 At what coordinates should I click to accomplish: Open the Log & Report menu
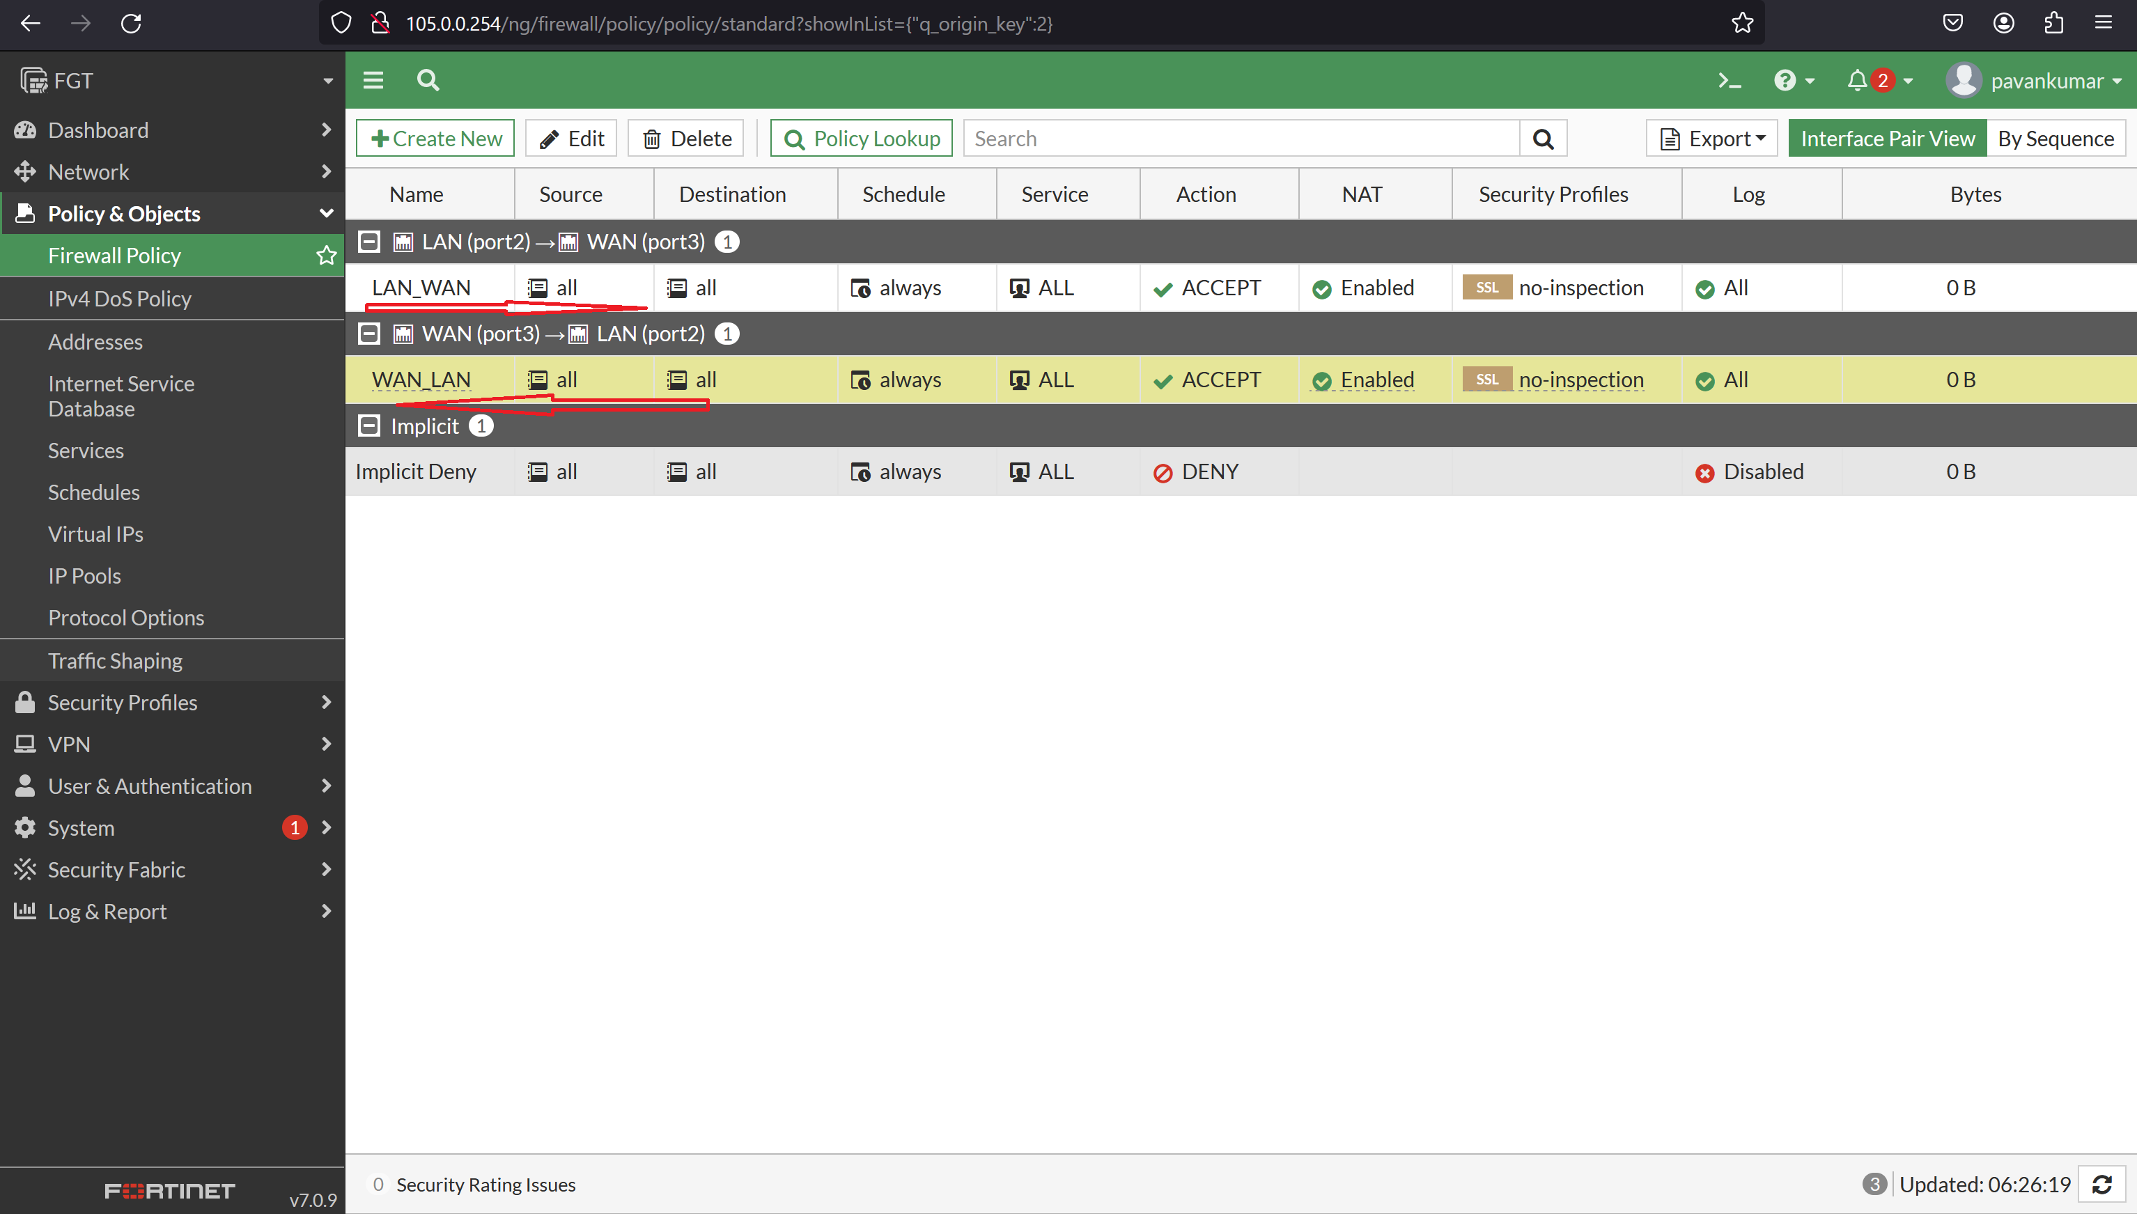(106, 911)
